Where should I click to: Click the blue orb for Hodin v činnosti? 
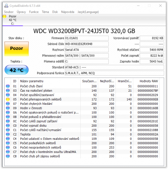[x=8, y=108]
